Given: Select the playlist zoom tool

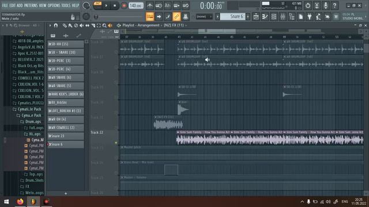Looking at the screenshot, I should (104, 25).
